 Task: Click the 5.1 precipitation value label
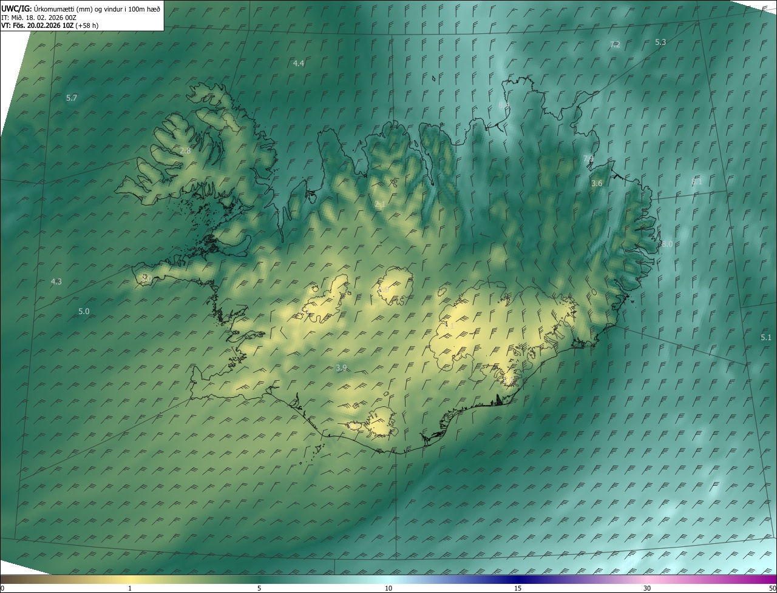[x=766, y=337]
